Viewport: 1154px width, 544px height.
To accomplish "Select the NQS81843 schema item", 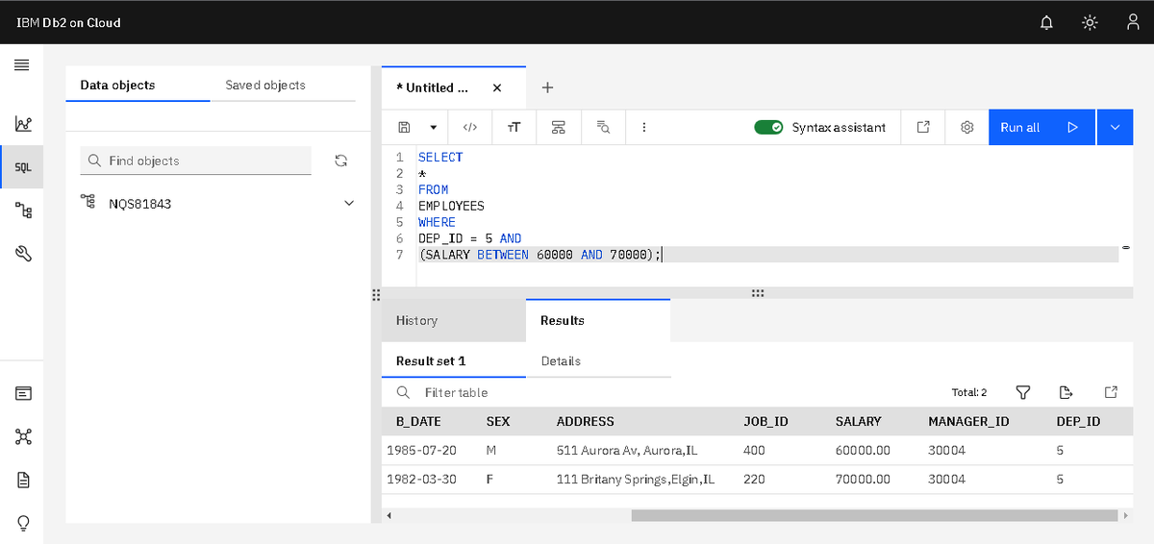I will pos(140,204).
